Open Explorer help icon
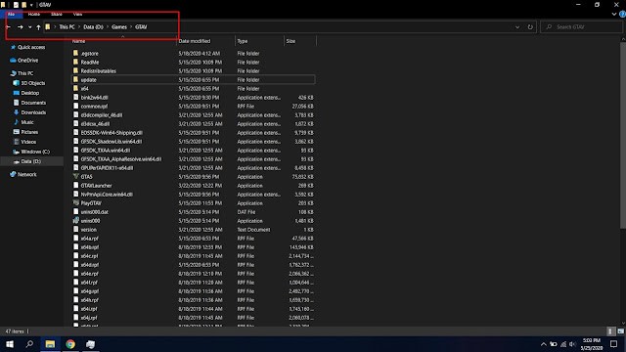Viewport: 626px width, 352px height. [x=622, y=14]
